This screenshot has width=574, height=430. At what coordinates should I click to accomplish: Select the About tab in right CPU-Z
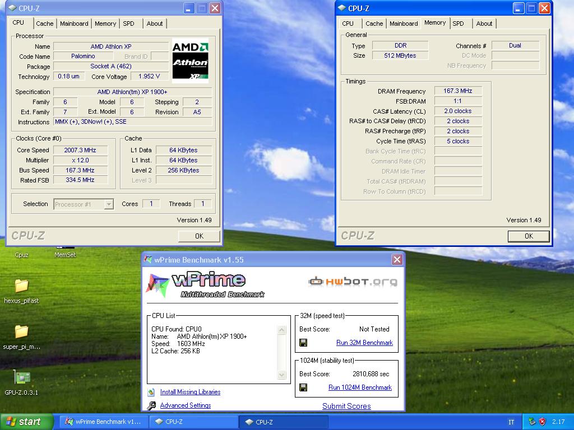(x=484, y=24)
